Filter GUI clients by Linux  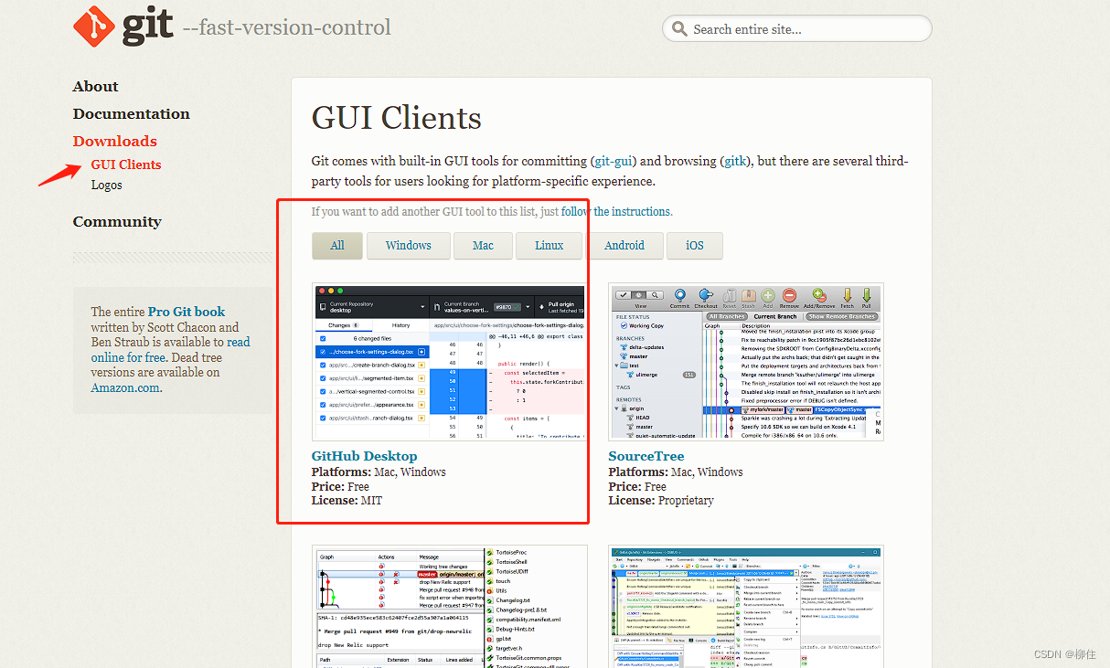pyautogui.click(x=550, y=245)
